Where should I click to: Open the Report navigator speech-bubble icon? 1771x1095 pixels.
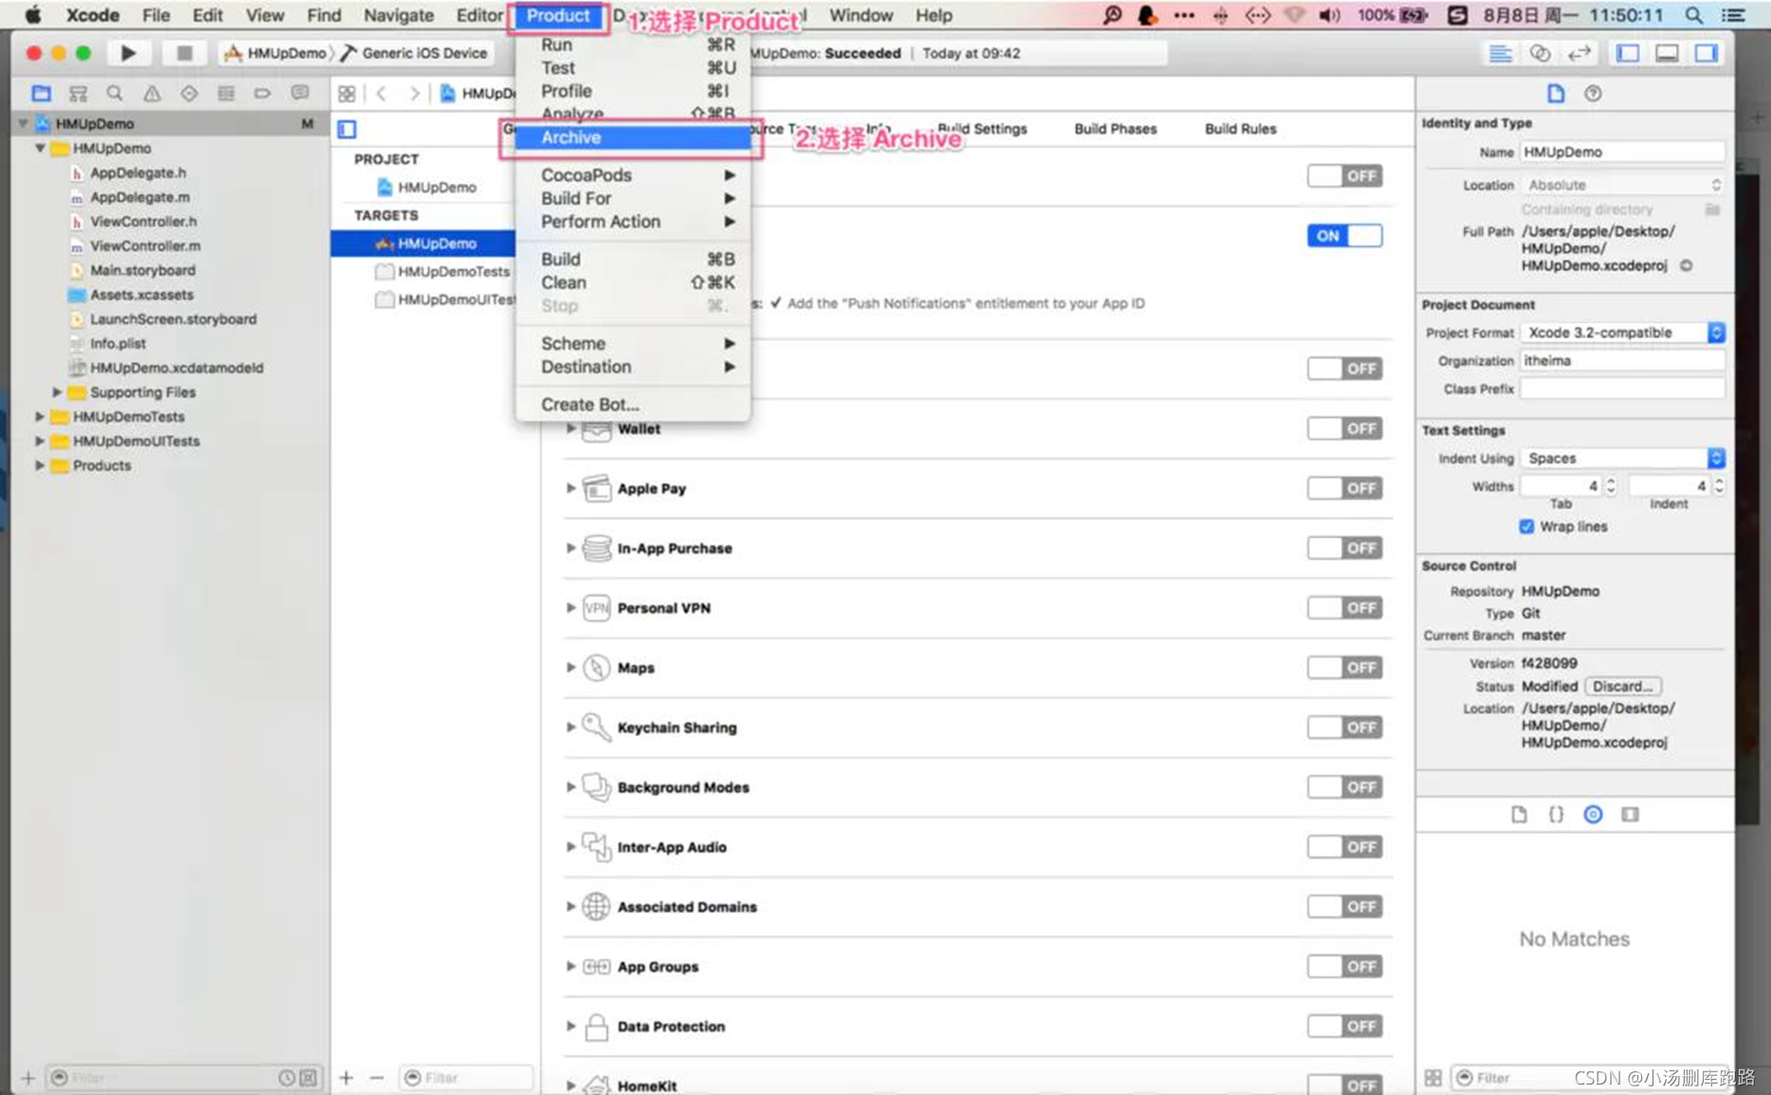[299, 93]
